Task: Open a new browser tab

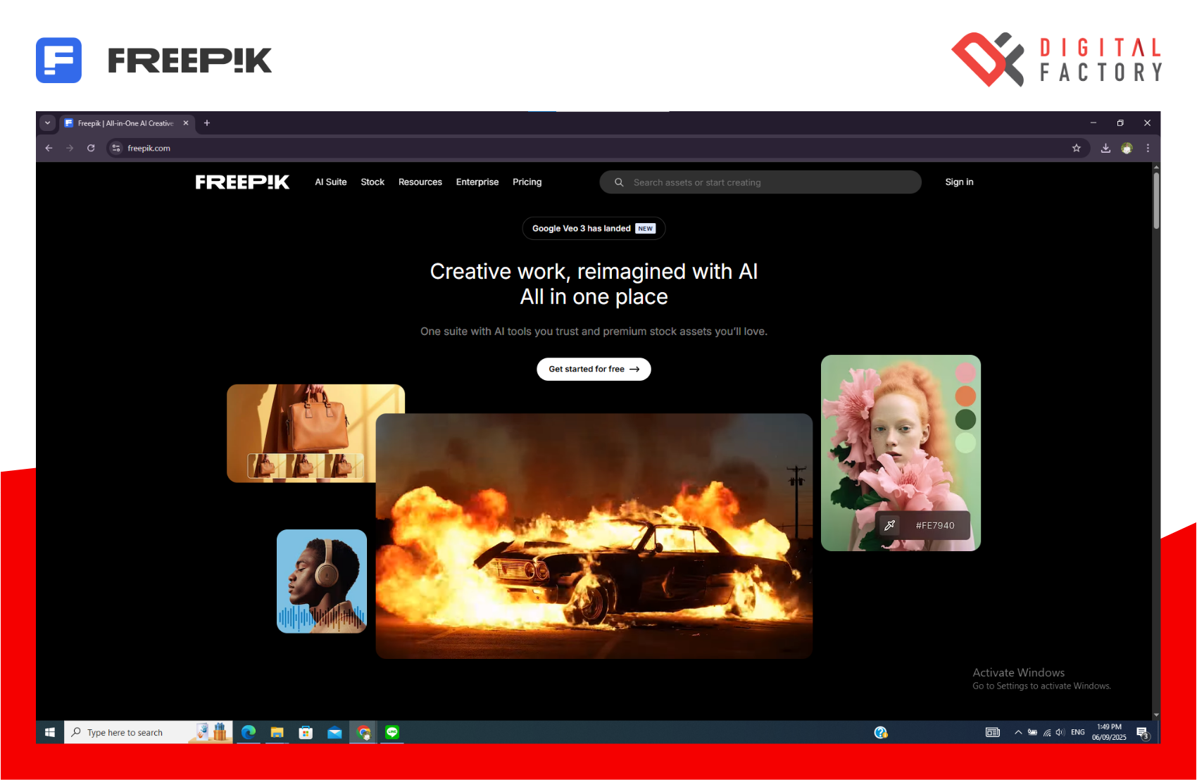Action: click(207, 123)
